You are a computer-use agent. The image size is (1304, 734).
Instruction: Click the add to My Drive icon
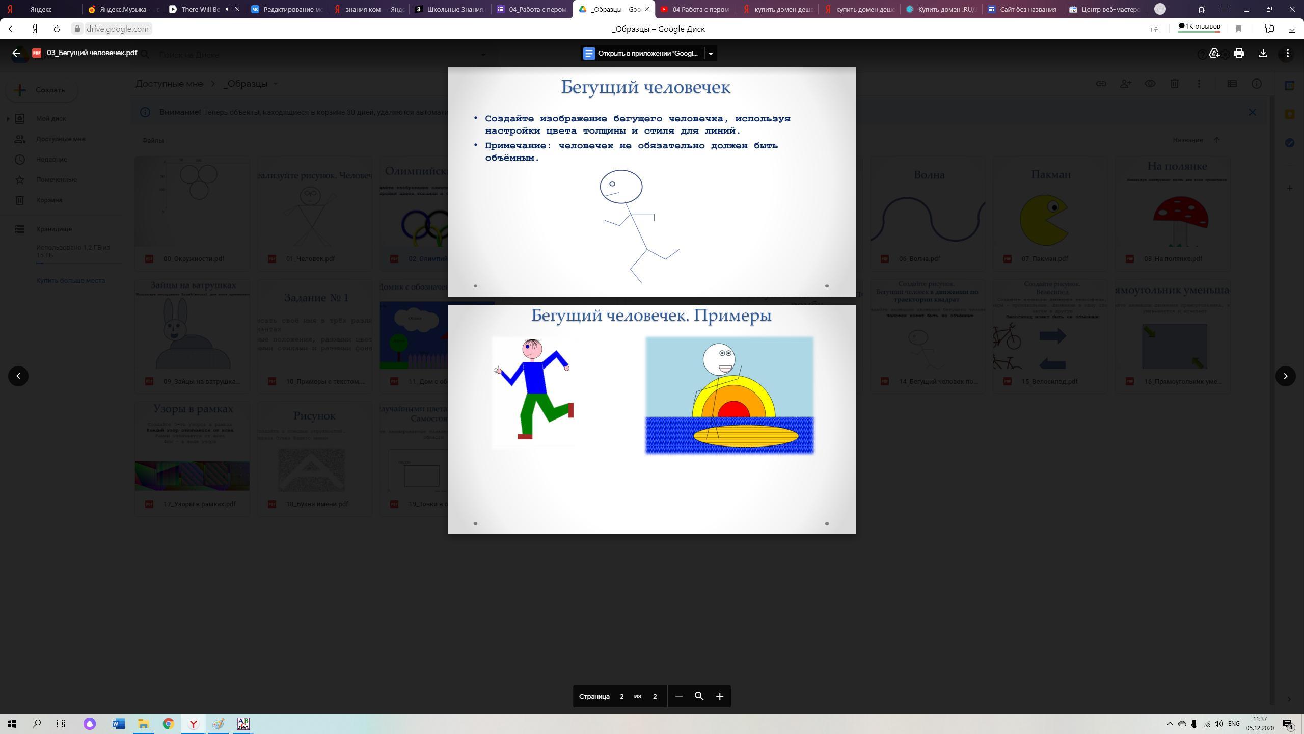1215,53
